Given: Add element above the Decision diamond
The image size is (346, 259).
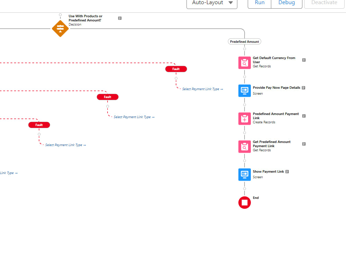Looking at the screenshot, I should (60, 15).
